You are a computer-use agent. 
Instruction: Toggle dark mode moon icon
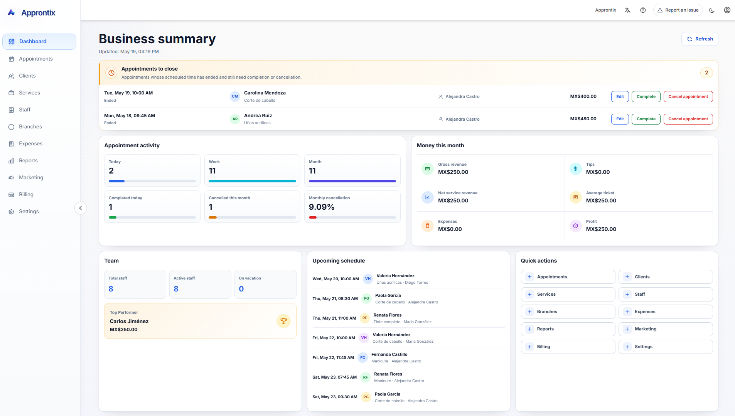point(712,10)
